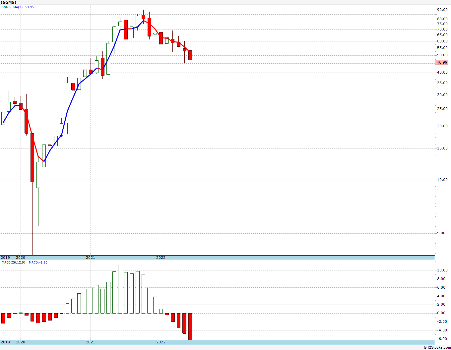Select the 65.00 price axis label
Viewport: 451px width, 350px height.
(x=442, y=35)
